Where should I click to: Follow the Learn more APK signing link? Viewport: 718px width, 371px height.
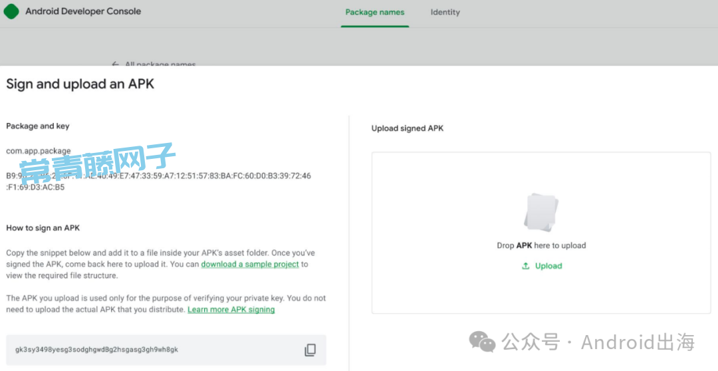point(231,310)
